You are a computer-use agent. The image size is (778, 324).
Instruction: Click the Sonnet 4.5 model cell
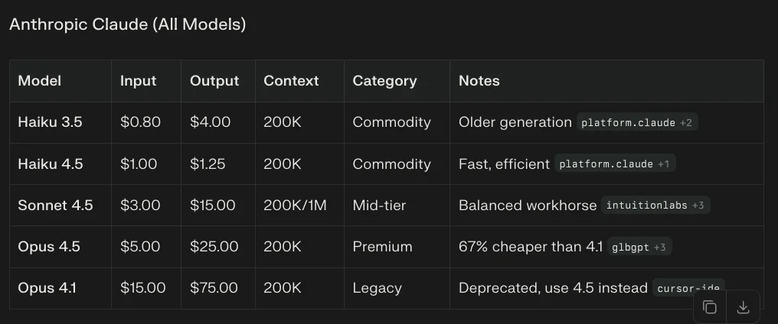[55, 206]
